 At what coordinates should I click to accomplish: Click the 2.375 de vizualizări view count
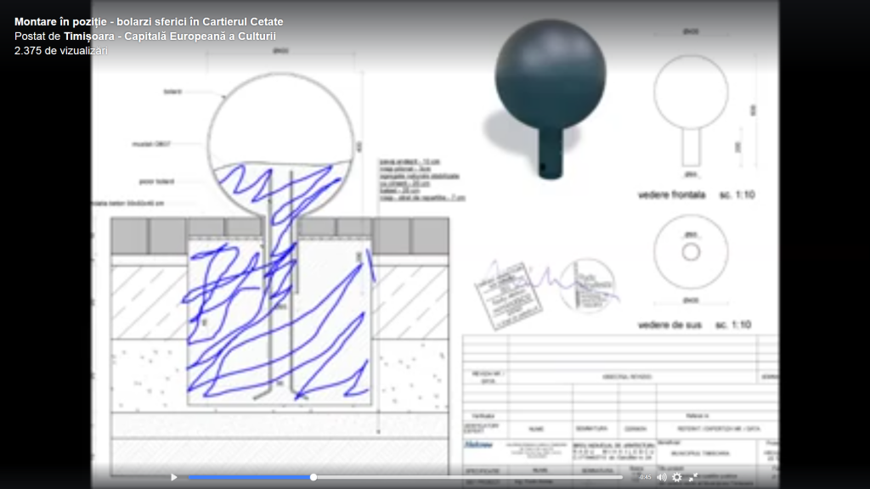point(61,51)
